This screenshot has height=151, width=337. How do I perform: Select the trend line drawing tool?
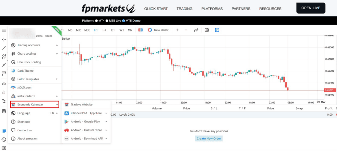point(4,48)
